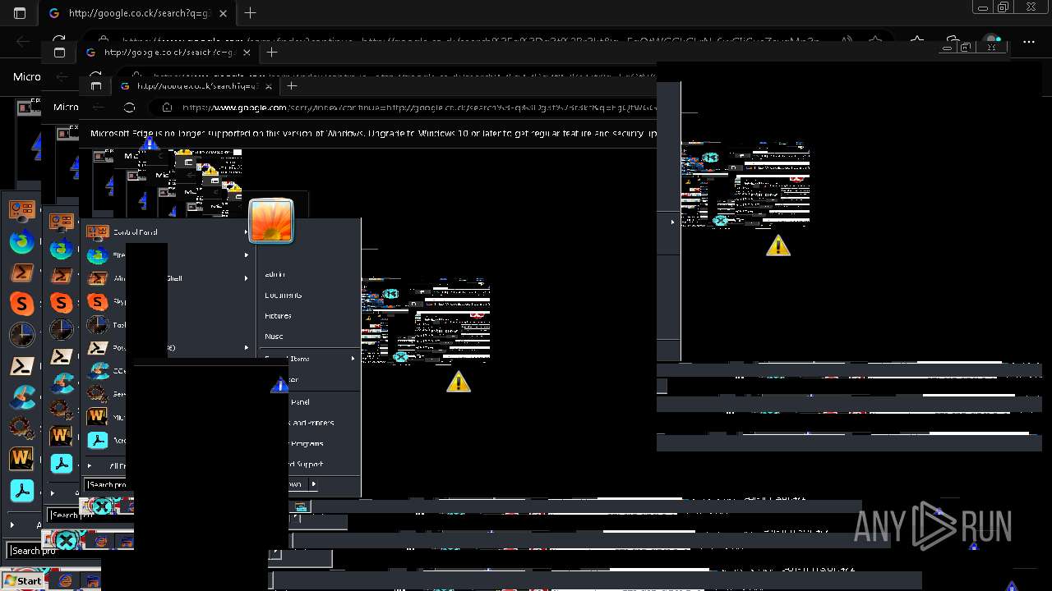Expand Windows PowerShell jump list arrow
Image resolution: width=1052 pixels, height=591 pixels.
point(246,278)
